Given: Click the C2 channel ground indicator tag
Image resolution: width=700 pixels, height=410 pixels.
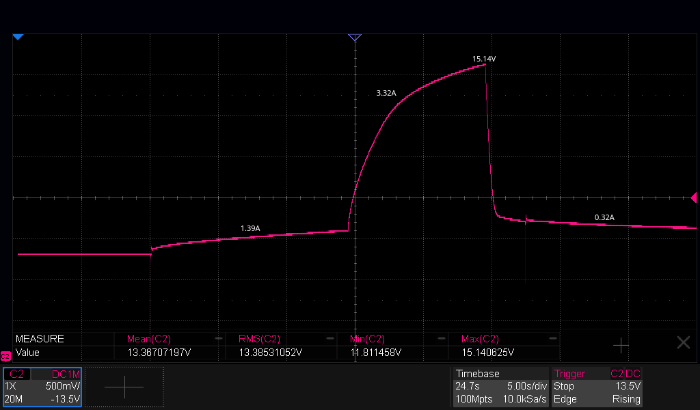Looking at the screenshot, I should click(x=5, y=356).
